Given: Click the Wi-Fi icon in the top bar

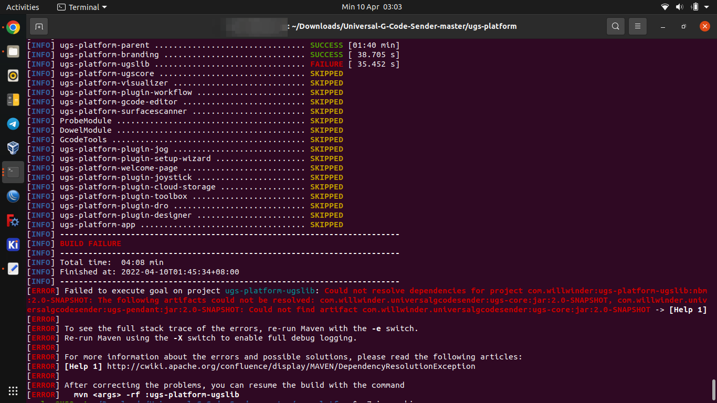Looking at the screenshot, I should click(x=665, y=7).
